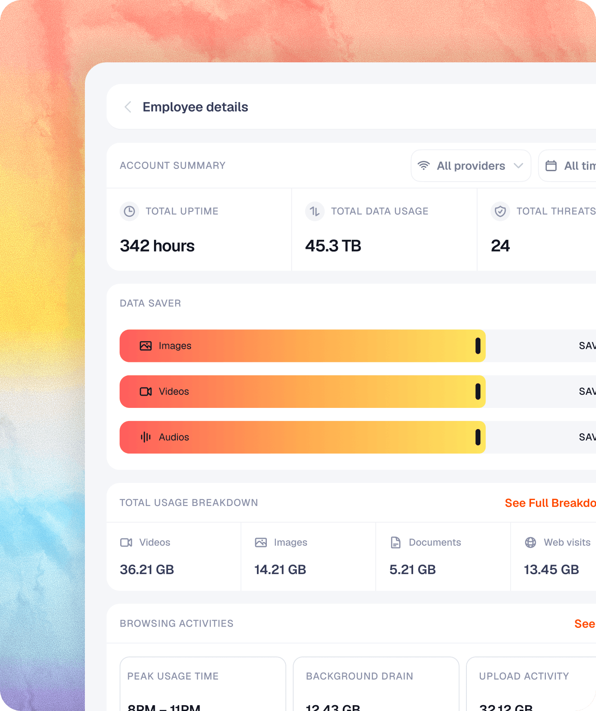
Task: Click the Total Data Usage label
Action: pos(380,211)
